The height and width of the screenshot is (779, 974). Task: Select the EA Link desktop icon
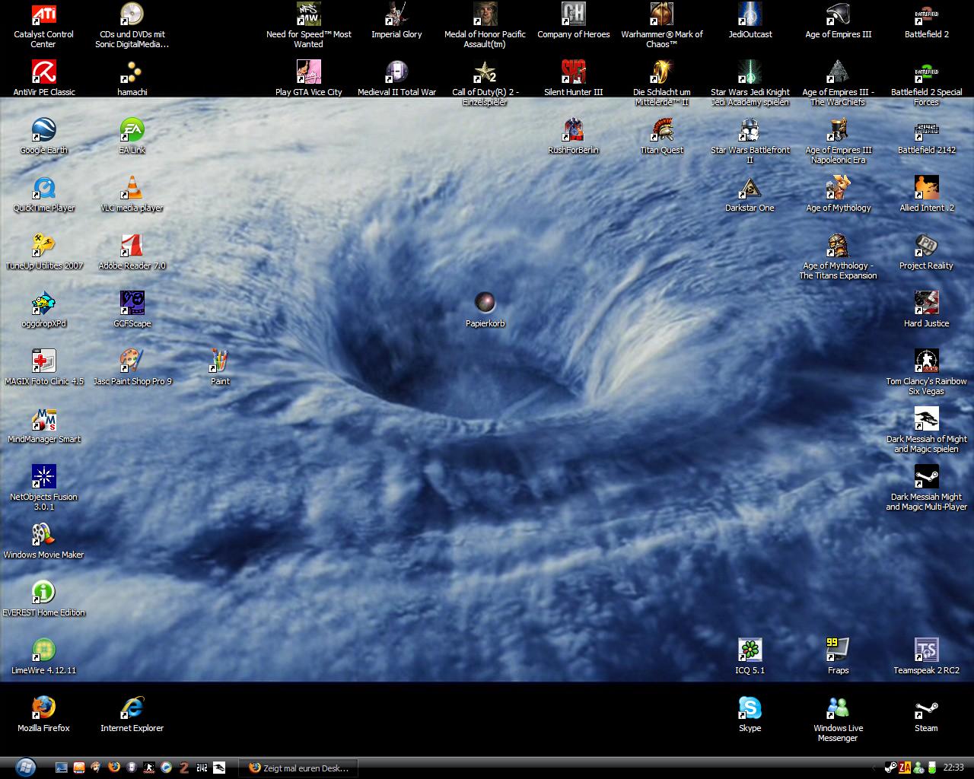[x=132, y=130]
